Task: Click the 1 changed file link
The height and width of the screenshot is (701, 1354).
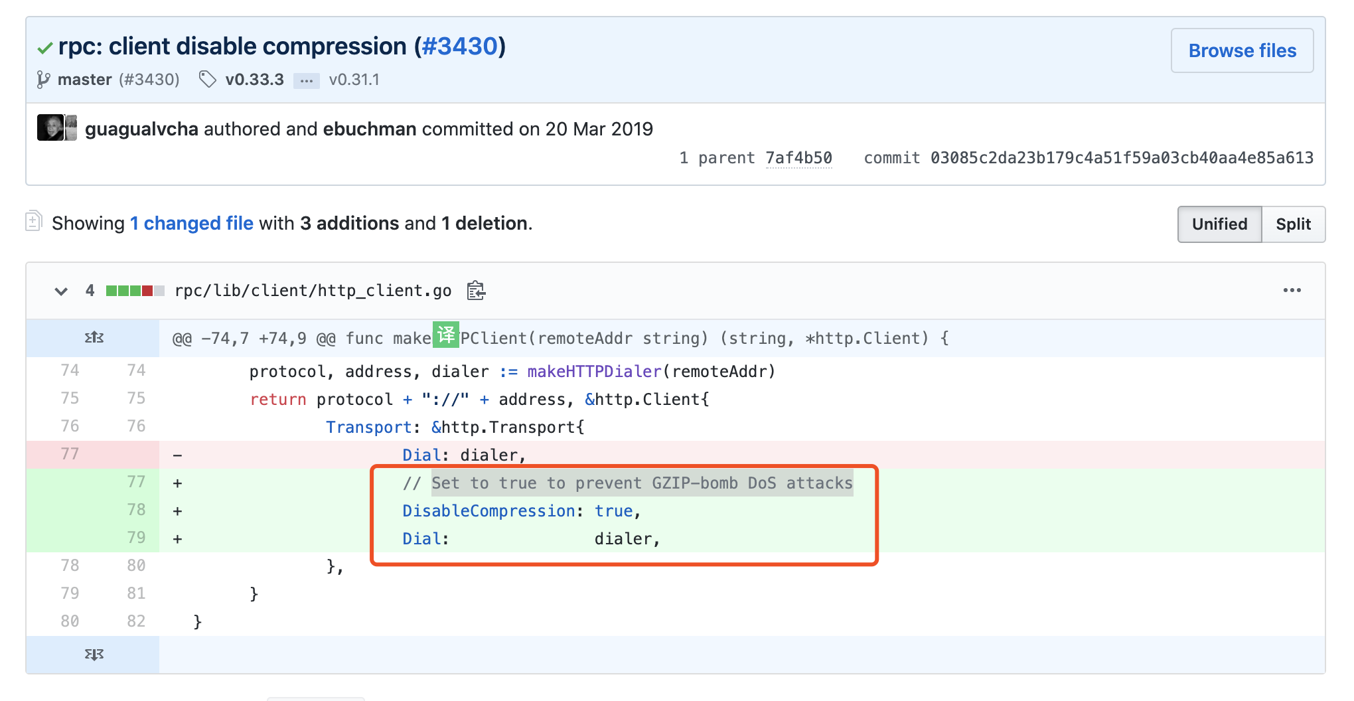Action: click(x=192, y=224)
